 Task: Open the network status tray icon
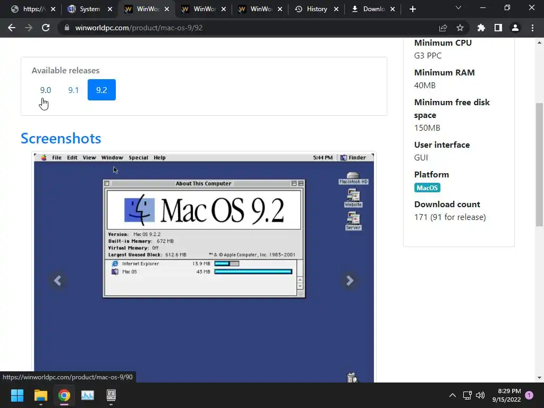[467, 395]
